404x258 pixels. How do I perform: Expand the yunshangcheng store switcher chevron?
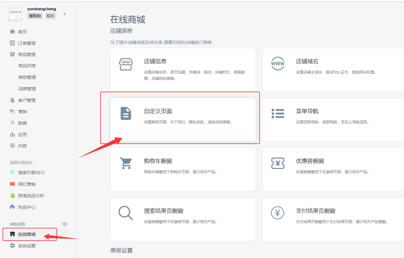click(x=64, y=14)
